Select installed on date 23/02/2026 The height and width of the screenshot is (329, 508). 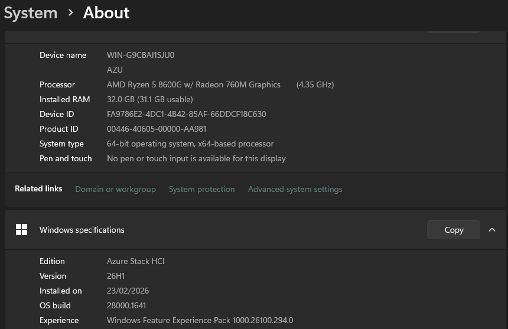128,291
